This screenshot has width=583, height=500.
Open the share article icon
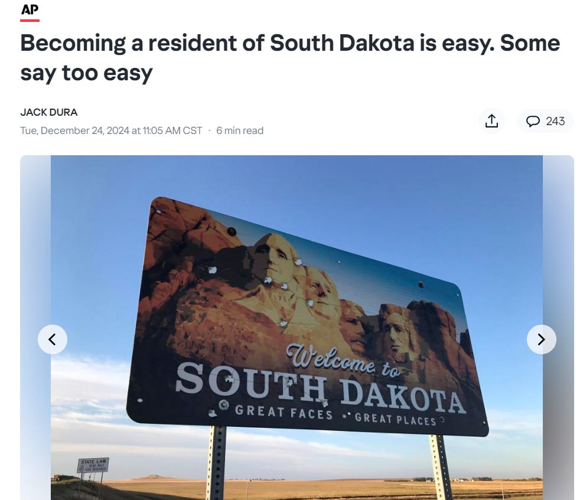[491, 121]
